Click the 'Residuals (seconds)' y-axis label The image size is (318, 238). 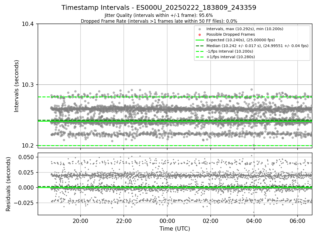click(8, 184)
